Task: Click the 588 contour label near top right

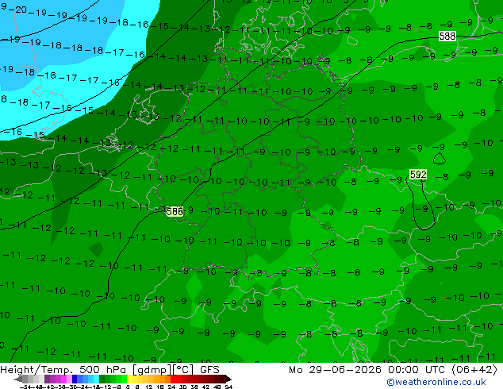Action: point(447,36)
